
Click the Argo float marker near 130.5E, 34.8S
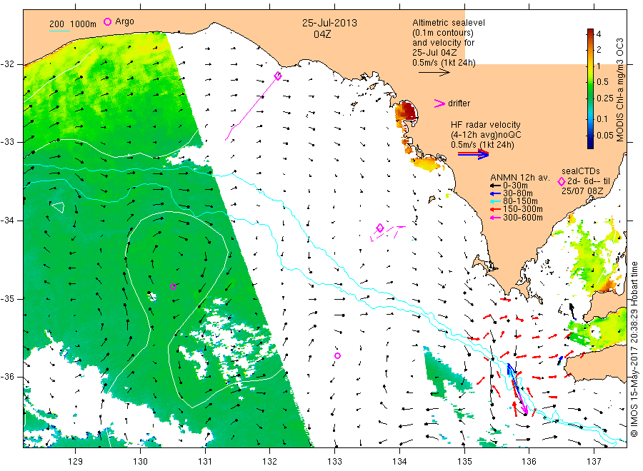[173, 286]
